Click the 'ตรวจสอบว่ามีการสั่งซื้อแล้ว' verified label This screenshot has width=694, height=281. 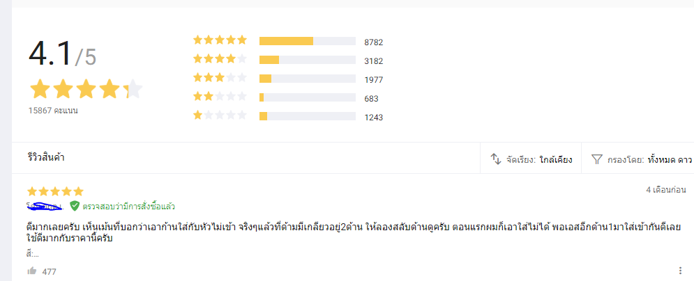(129, 207)
